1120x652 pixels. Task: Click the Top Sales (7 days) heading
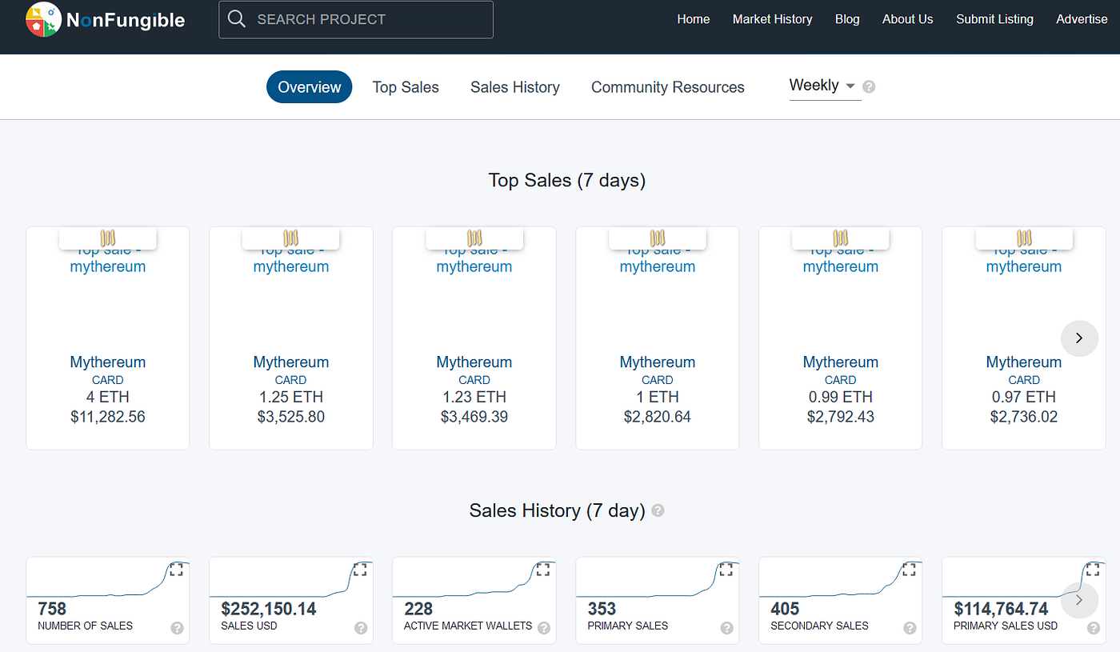567,181
